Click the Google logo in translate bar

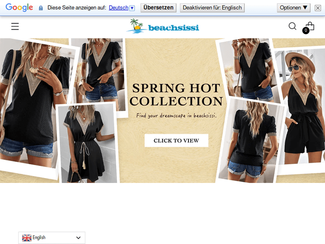[19, 8]
